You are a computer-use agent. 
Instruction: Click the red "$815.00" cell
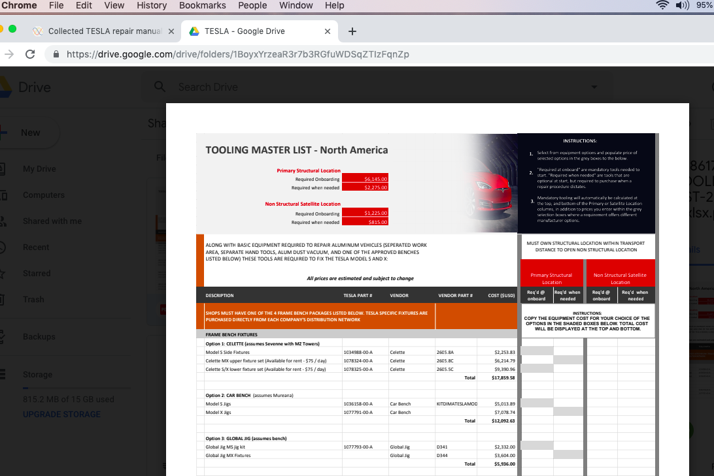(x=365, y=222)
